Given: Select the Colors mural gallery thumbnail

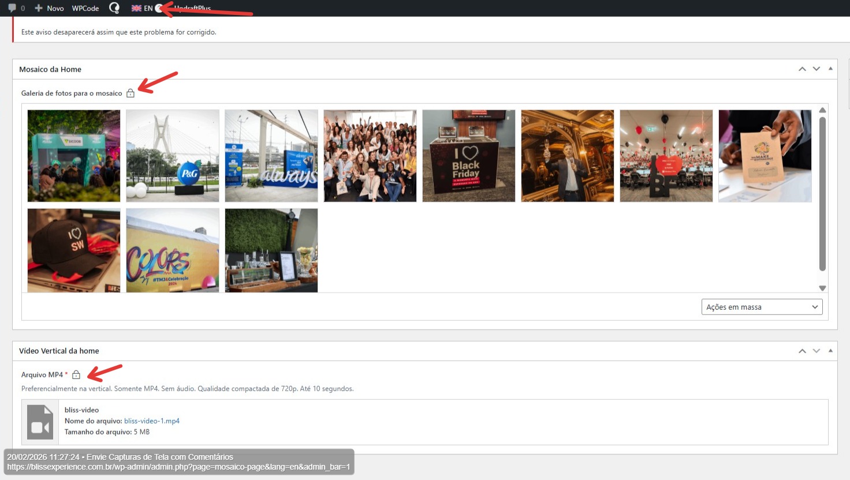Looking at the screenshot, I should [173, 250].
